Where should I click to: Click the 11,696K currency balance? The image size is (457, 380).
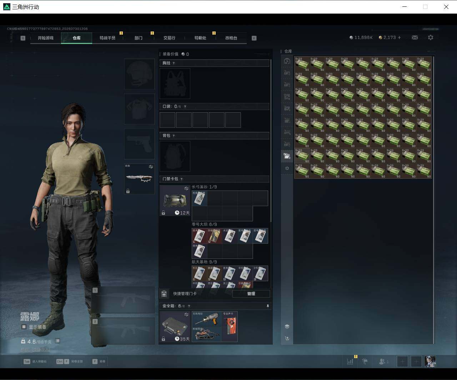coord(361,38)
